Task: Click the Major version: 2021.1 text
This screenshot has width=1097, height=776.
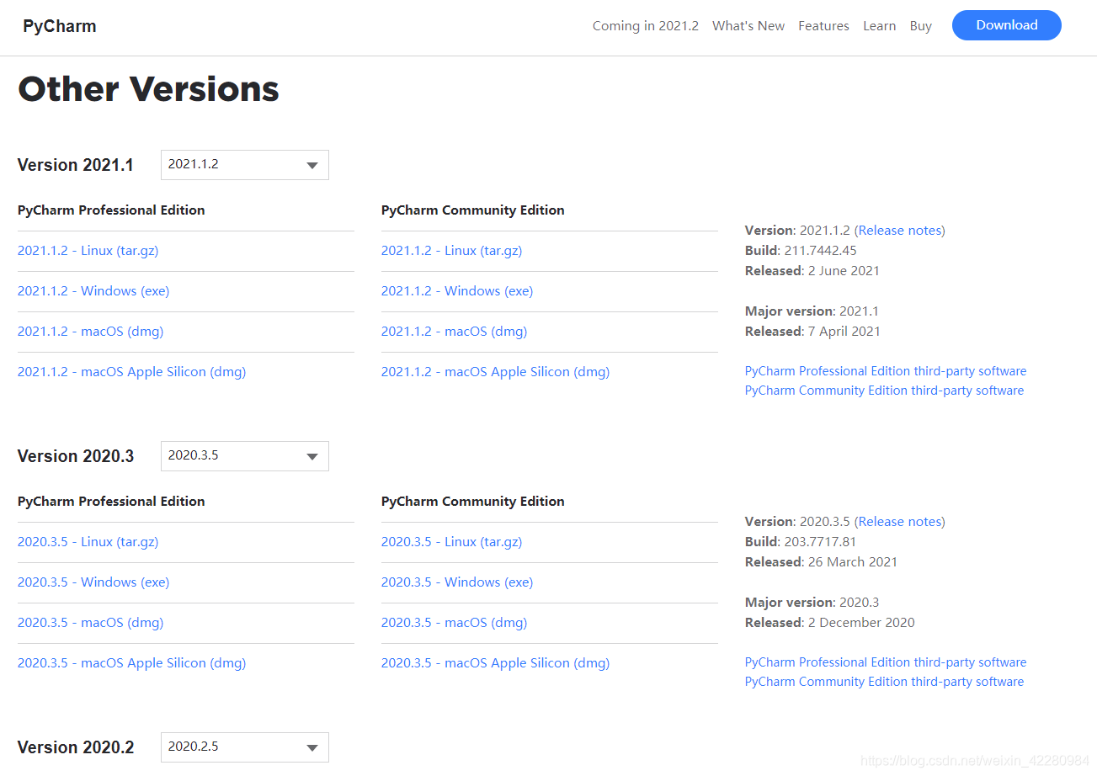Action: click(812, 311)
